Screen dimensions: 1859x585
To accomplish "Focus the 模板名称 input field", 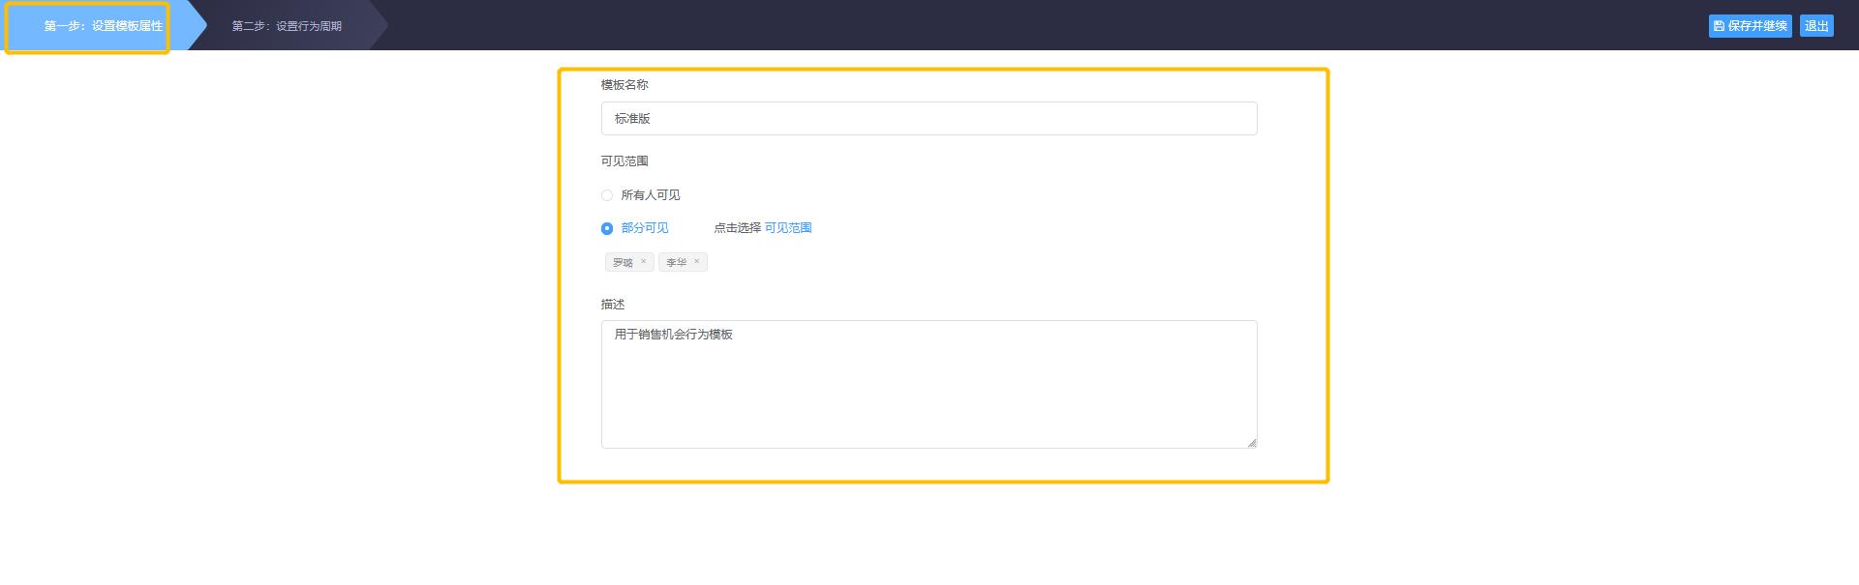I will [x=929, y=118].
